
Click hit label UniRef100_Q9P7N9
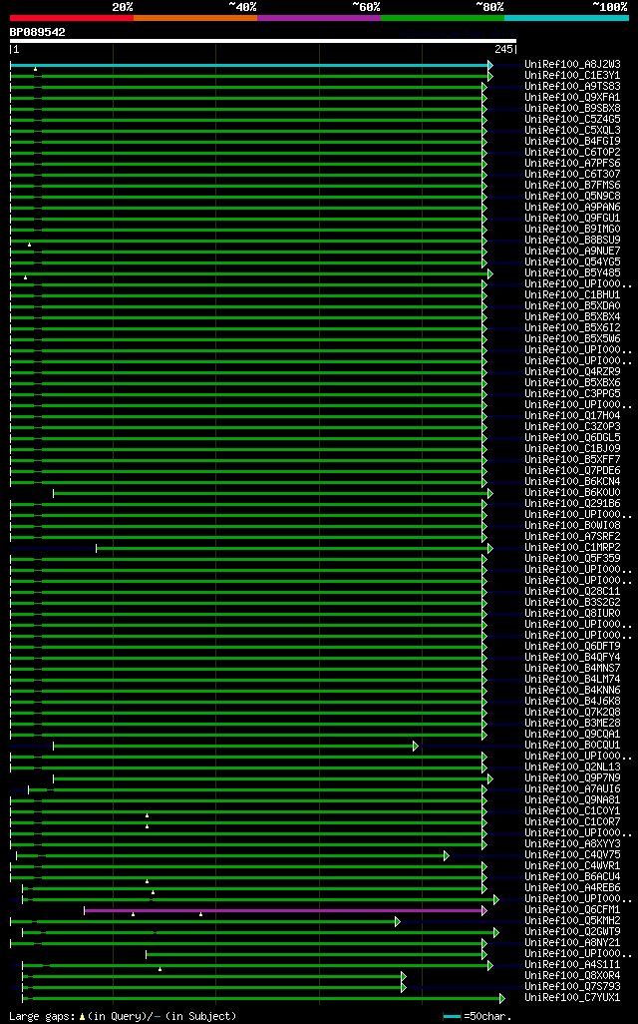pyautogui.click(x=573, y=777)
